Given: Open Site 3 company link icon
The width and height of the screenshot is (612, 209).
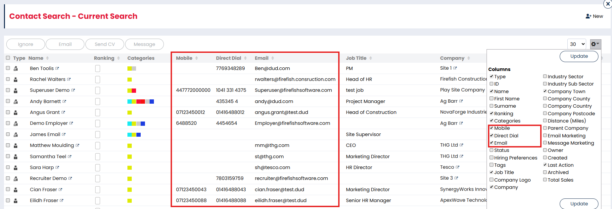Looking at the screenshot, I should (x=456, y=178).
